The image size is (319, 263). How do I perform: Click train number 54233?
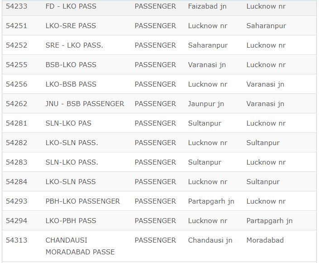[16, 6]
